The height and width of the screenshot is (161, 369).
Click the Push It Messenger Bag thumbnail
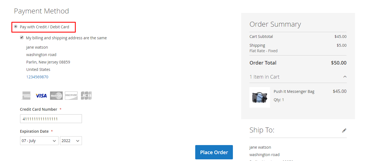(260, 97)
